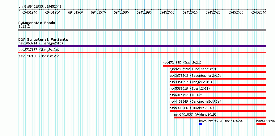Screen dimensions: 275x136
Task: Click ruler position 69451980
Action: 121,12
